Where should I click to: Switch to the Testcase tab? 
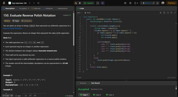coord(82,83)
